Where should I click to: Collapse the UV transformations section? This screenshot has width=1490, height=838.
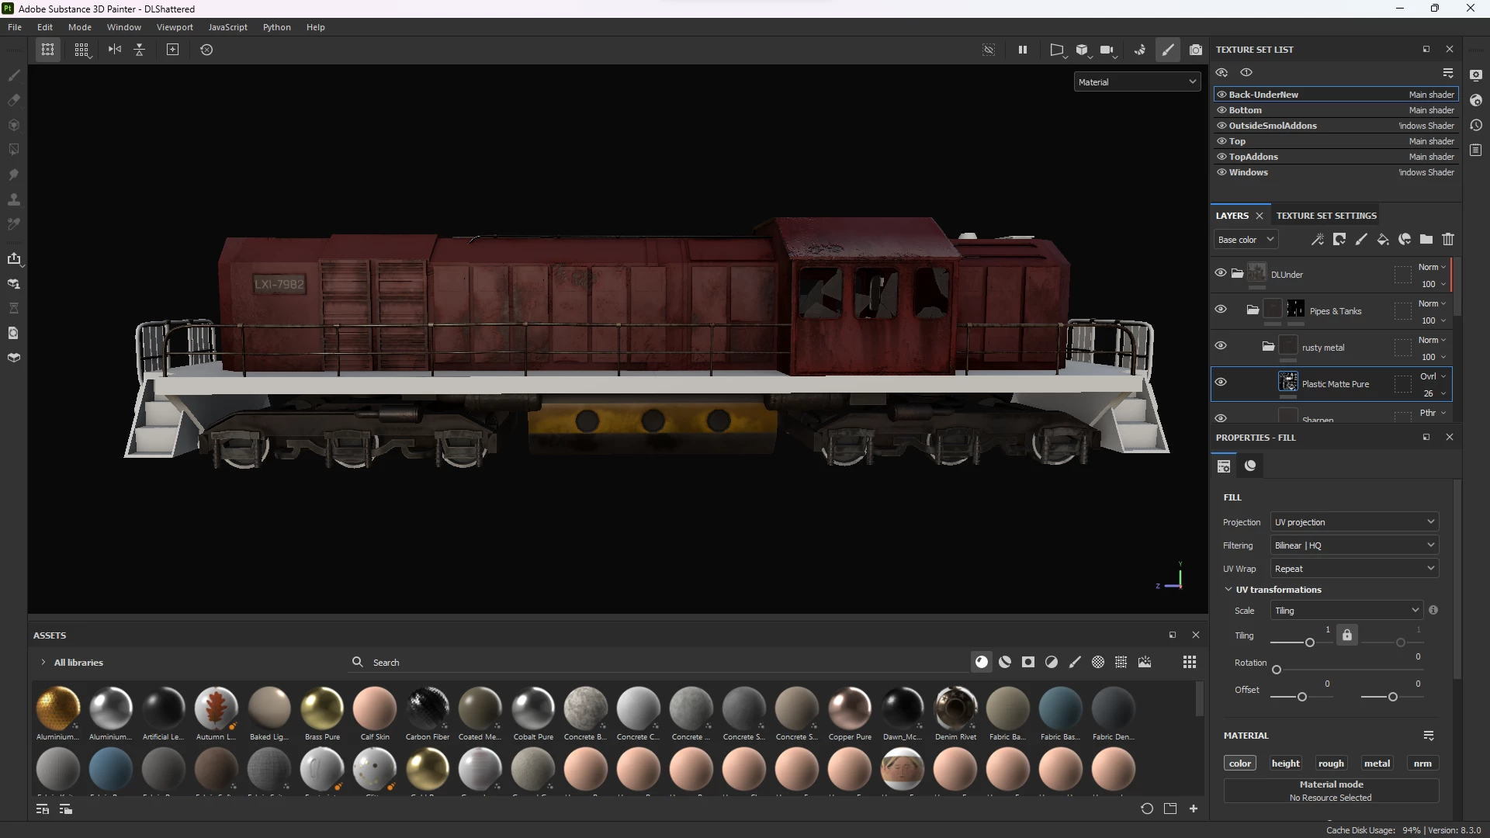[x=1228, y=590]
